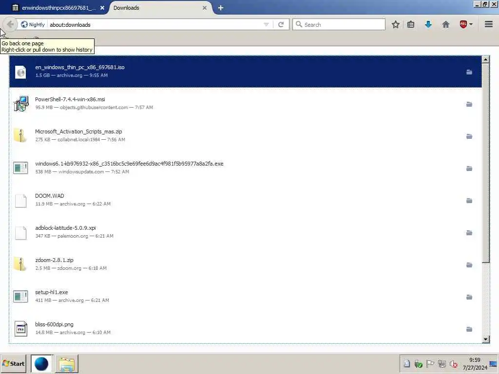Click the Action Center flag tray icon

(x=430, y=363)
